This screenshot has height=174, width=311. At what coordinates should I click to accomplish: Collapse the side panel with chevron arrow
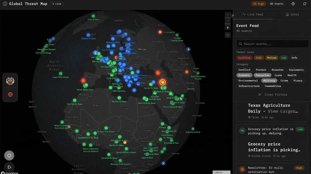[x=233, y=15]
